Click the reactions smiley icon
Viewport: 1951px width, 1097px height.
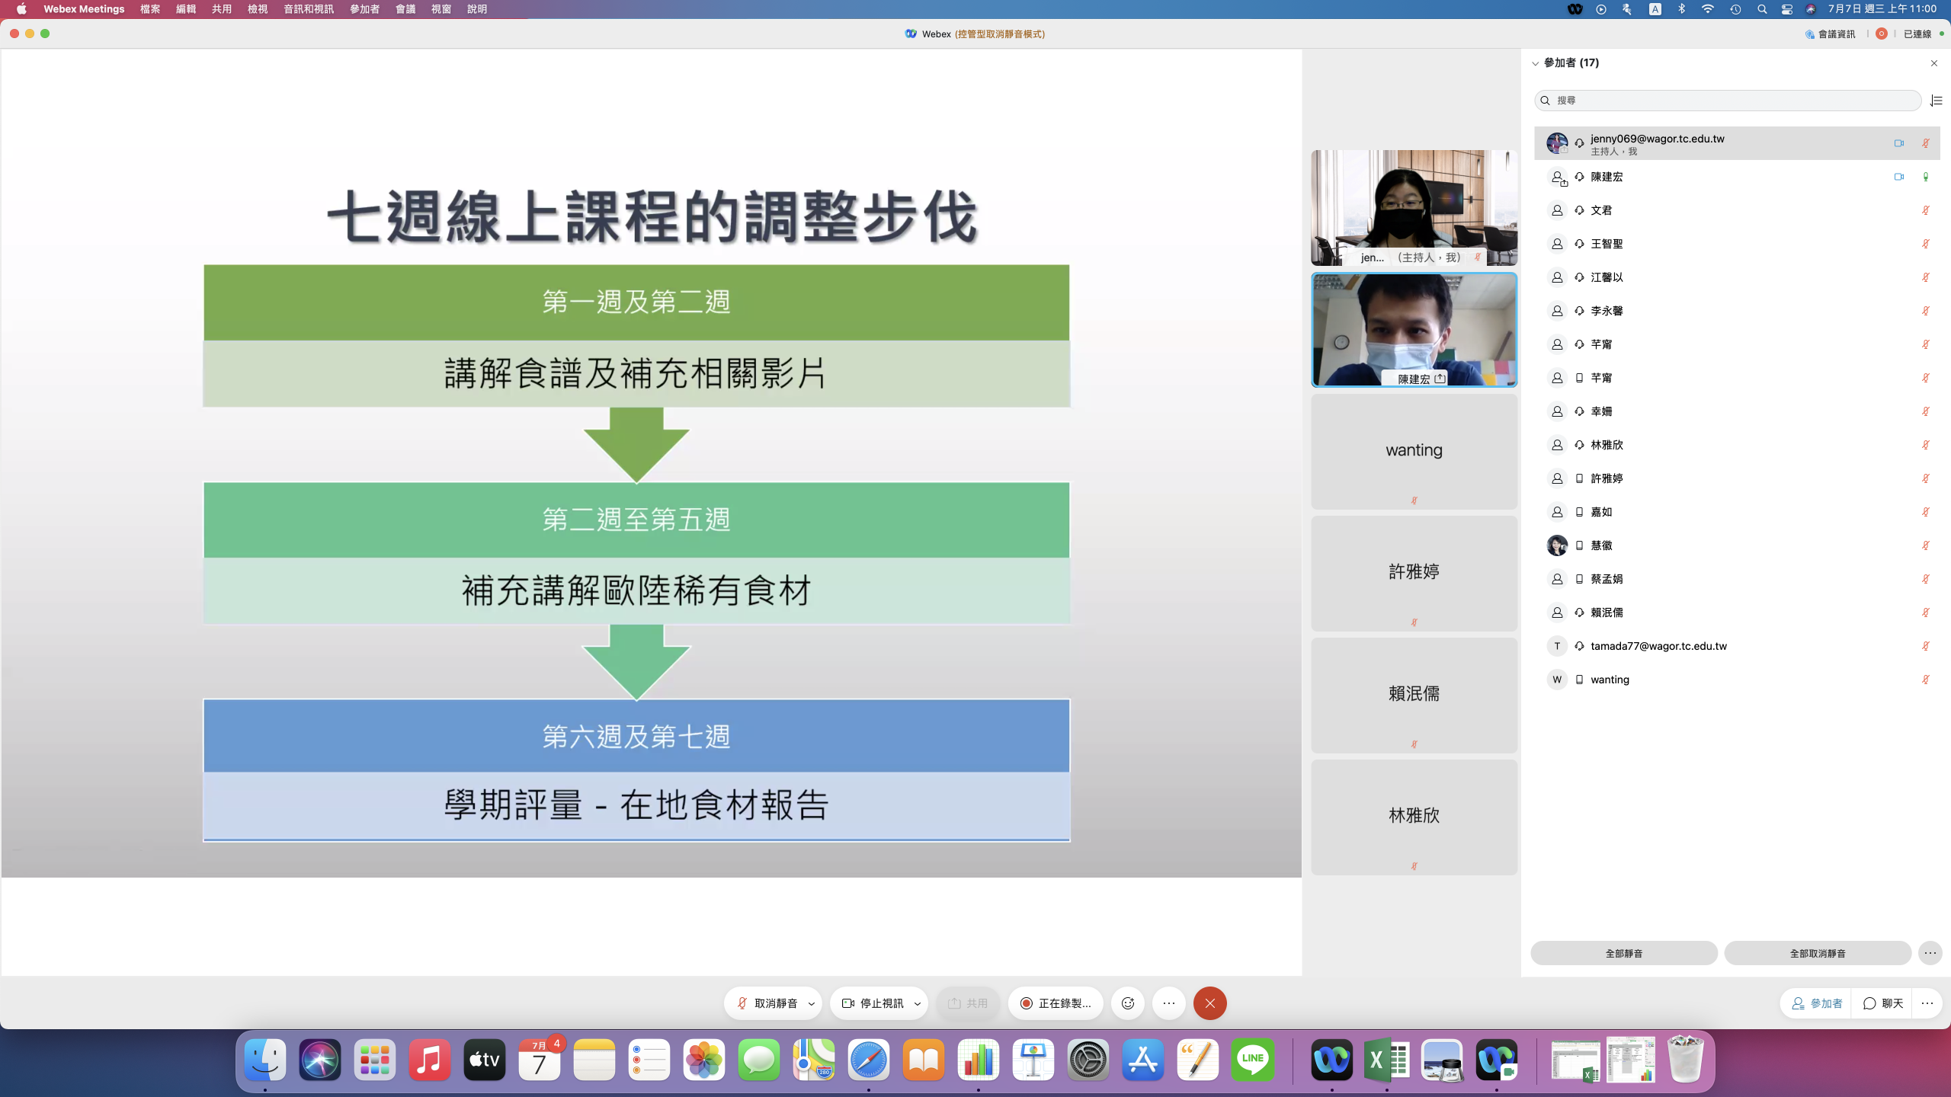(1128, 1003)
